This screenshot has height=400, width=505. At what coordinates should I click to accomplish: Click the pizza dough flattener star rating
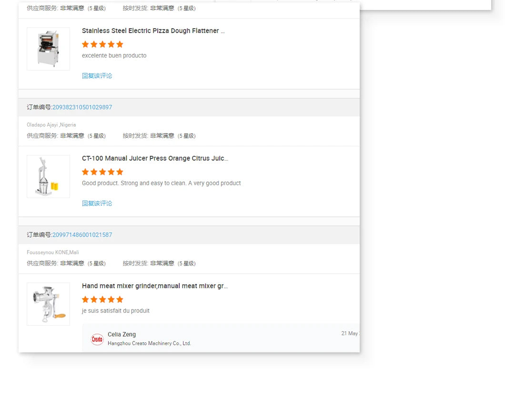coord(102,44)
